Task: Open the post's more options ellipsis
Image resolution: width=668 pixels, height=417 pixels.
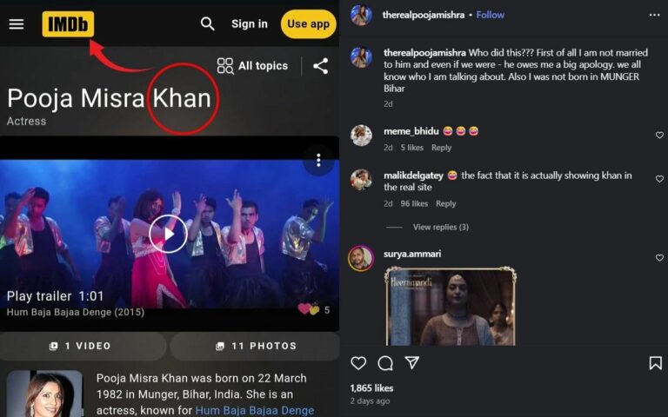Action: pos(654,15)
